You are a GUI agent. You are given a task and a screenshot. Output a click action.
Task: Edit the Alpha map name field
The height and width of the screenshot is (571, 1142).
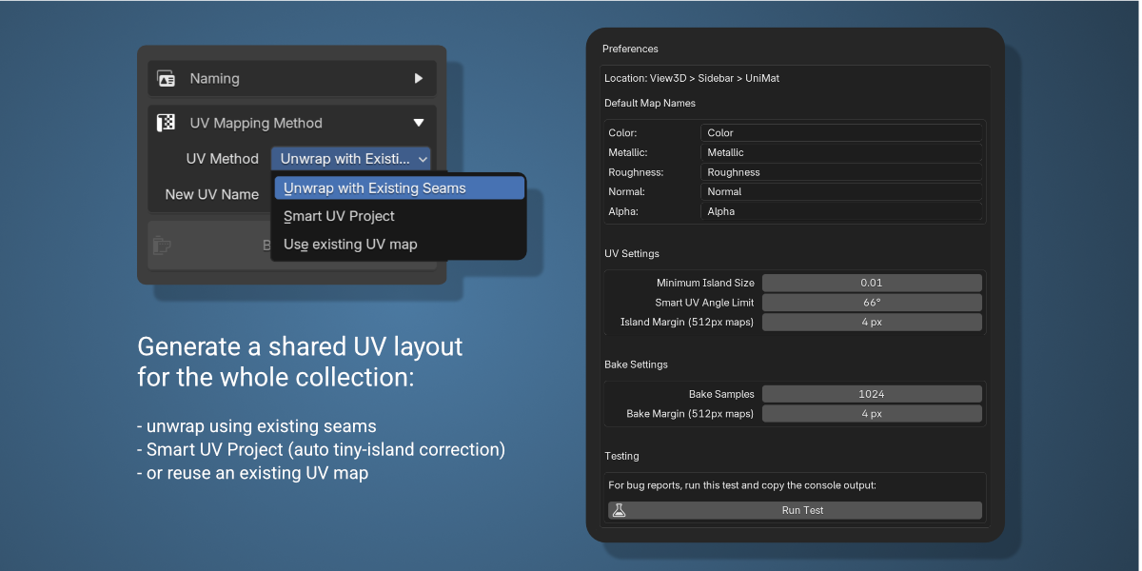(840, 211)
